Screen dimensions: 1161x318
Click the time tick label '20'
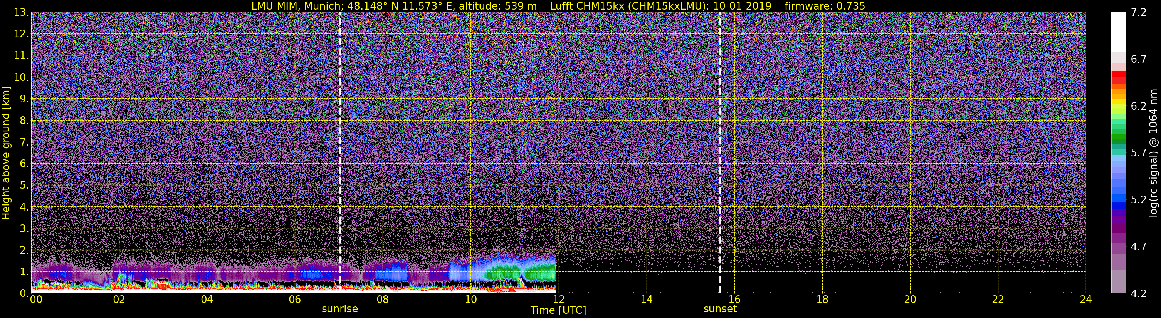(x=910, y=300)
